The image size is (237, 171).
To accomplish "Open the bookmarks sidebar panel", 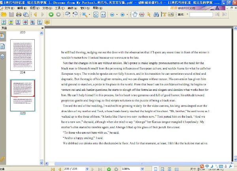I will tap(2, 36).
